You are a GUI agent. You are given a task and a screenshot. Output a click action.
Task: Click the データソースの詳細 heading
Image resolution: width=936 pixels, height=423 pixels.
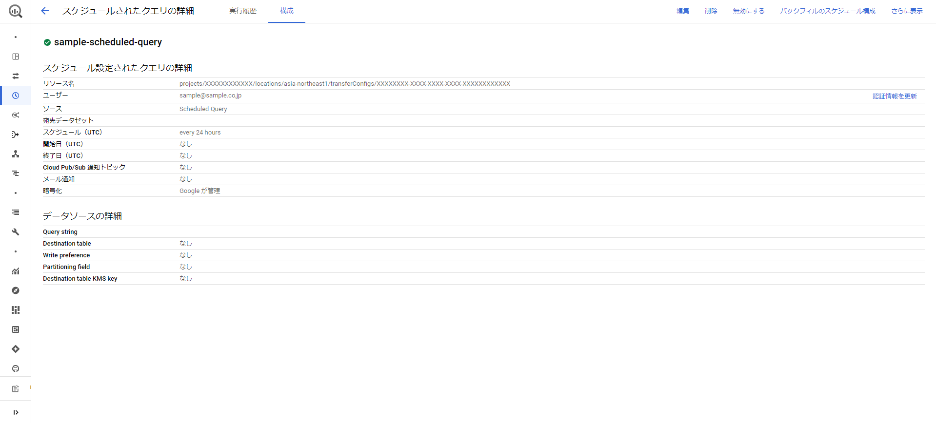82,216
